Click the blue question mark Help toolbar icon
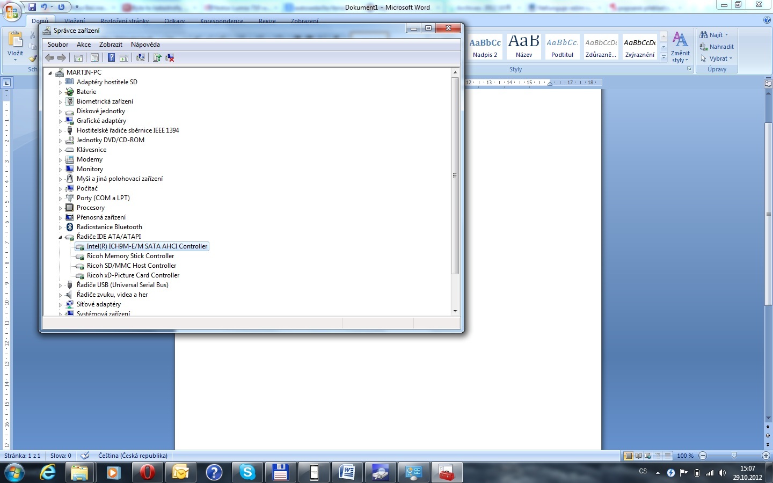This screenshot has height=483, width=773. pos(111,57)
